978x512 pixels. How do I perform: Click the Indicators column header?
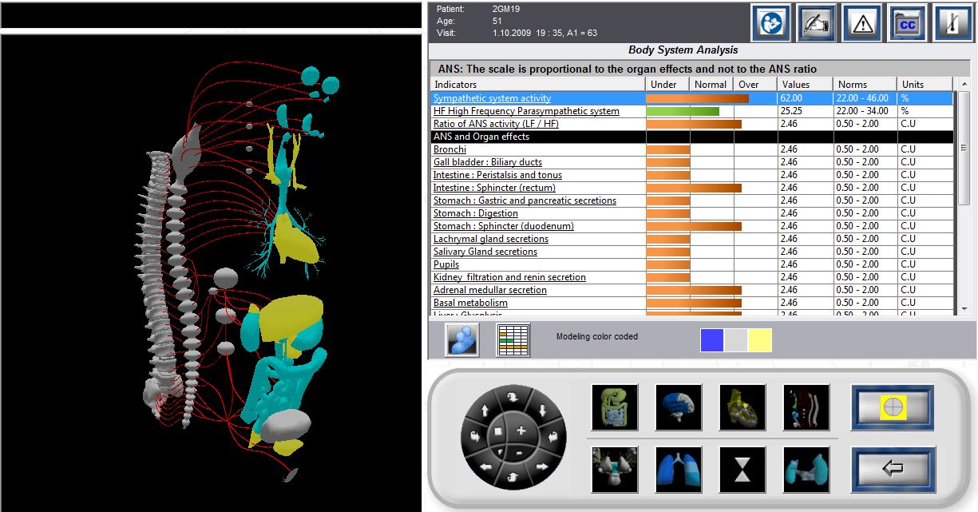[x=456, y=85]
